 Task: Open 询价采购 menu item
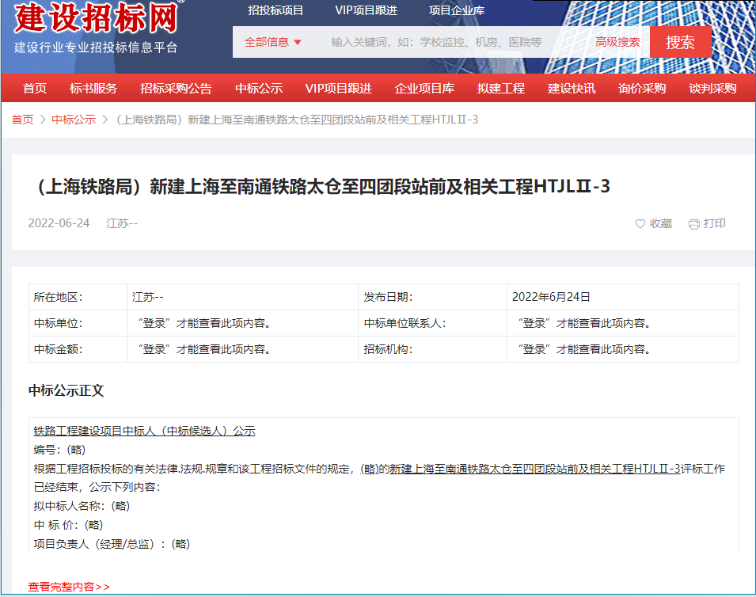pos(642,88)
